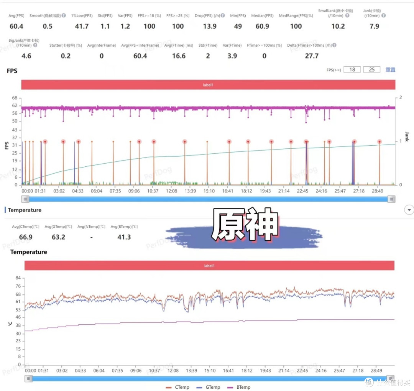Click Std(FPS) value 1.1
The width and height of the screenshot is (414, 391).
(x=105, y=26)
